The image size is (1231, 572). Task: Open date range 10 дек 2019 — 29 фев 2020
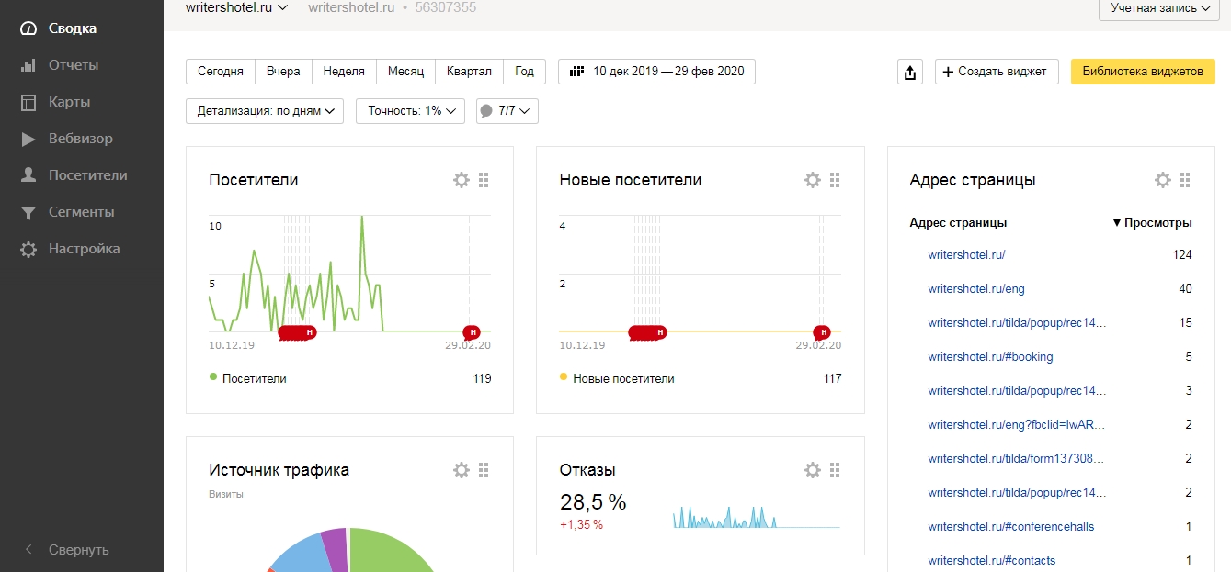[657, 72]
